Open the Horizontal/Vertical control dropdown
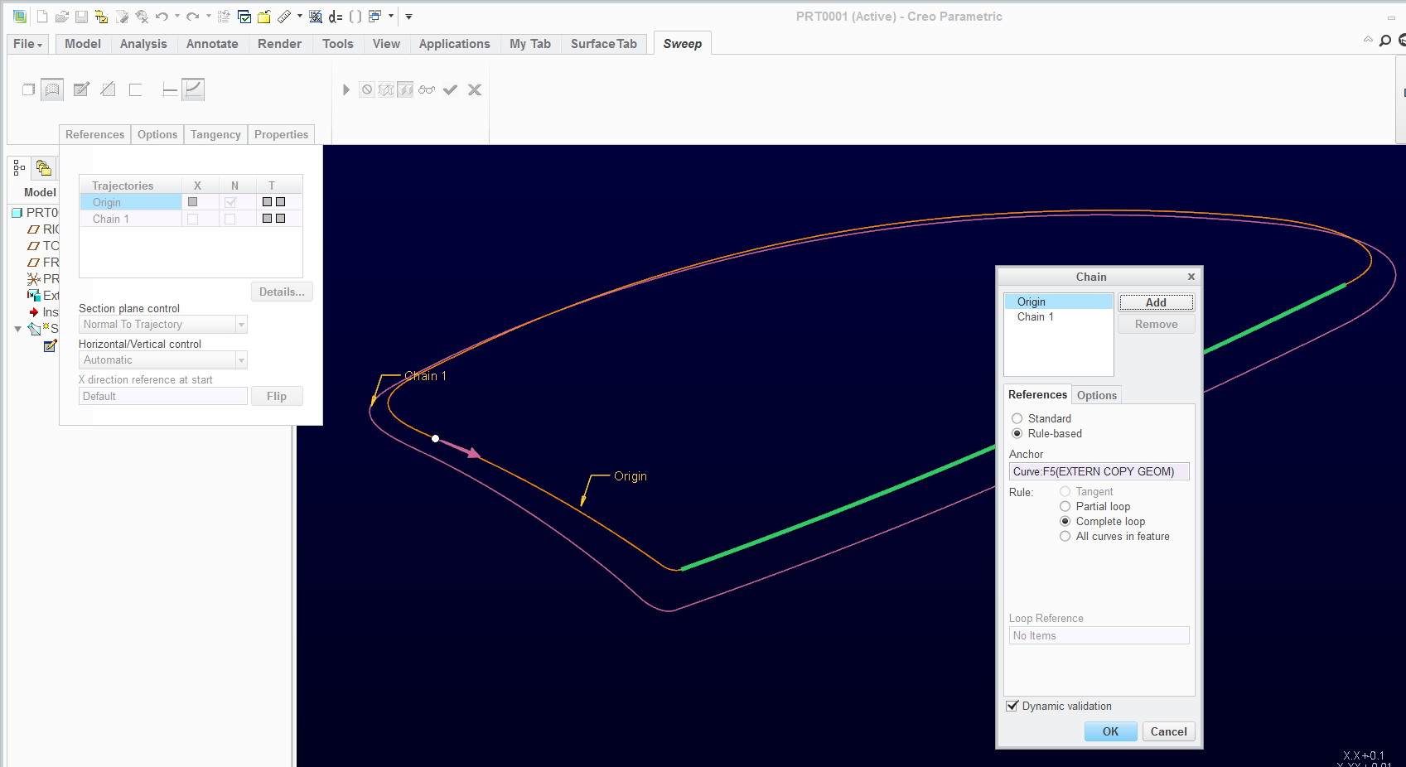This screenshot has width=1406, height=767. (242, 360)
